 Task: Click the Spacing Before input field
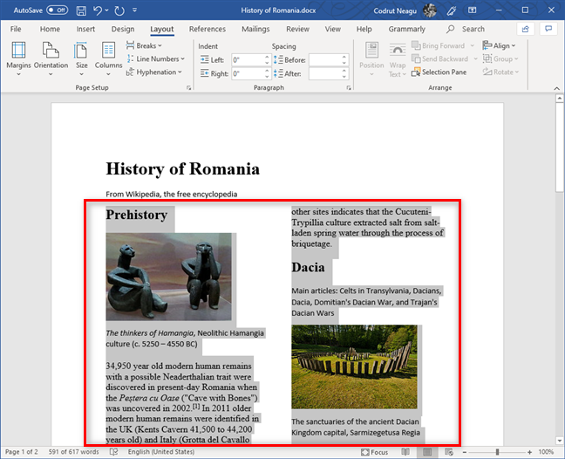(x=324, y=60)
